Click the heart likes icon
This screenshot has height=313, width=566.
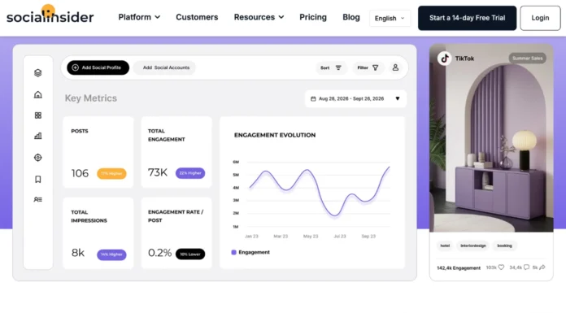[x=501, y=267]
